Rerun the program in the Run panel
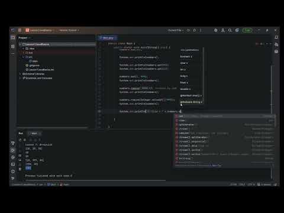Screen dimensions: 284x213 click(20, 140)
